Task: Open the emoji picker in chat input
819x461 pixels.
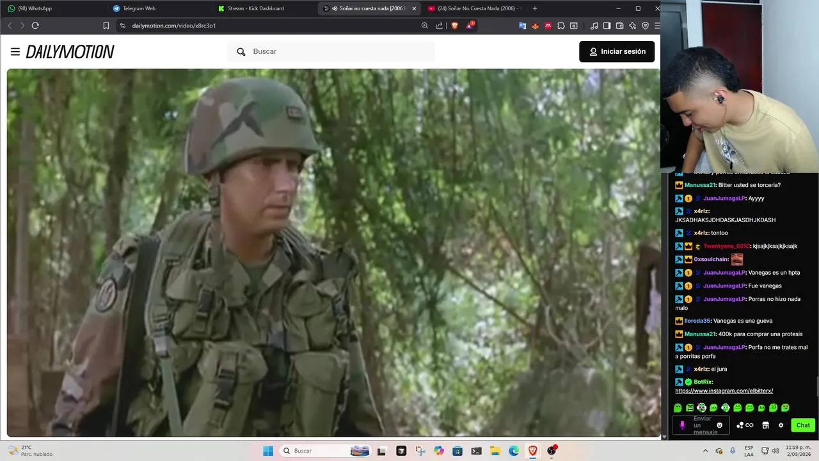Action: click(x=720, y=425)
